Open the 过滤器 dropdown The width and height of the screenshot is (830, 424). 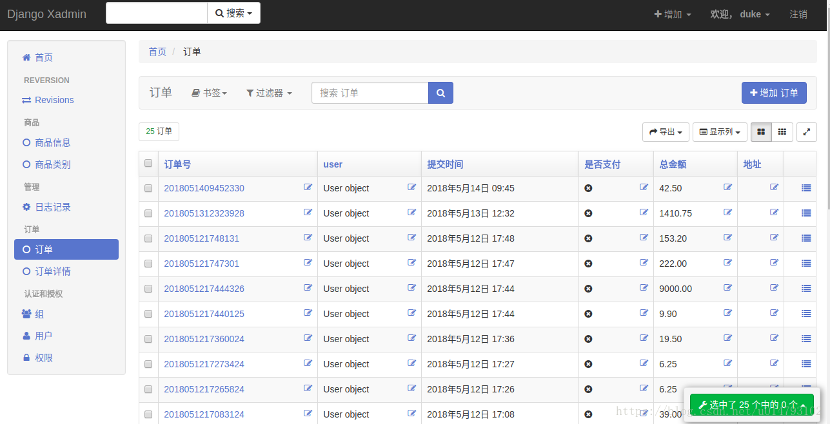(268, 93)
